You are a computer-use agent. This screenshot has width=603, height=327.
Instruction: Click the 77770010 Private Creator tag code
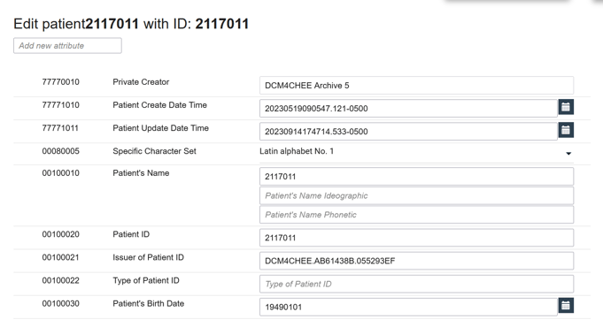[61, 82]
